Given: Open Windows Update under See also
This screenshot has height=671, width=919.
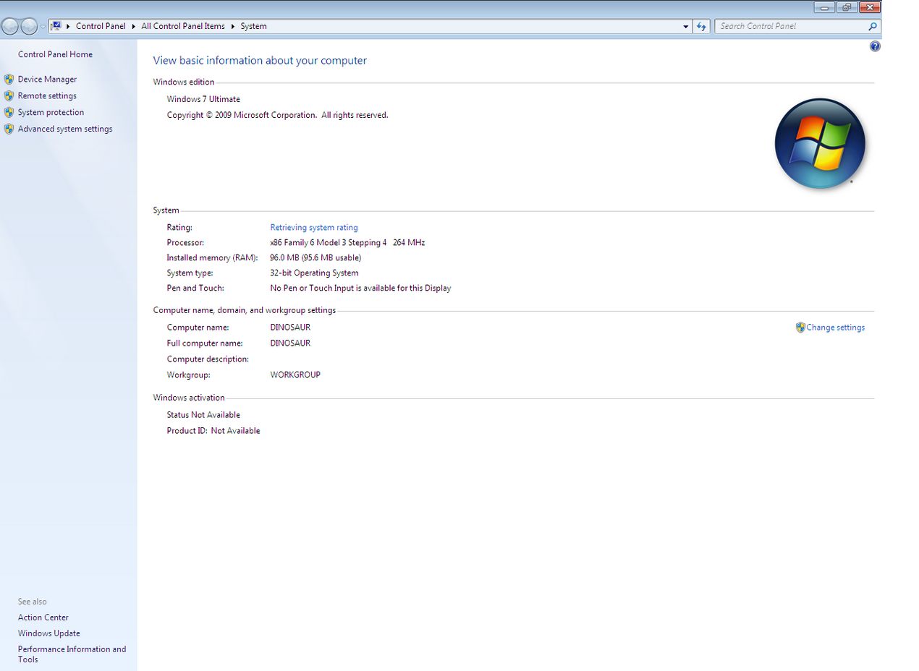Looking at the screenshot, I should tap(49, 633).
